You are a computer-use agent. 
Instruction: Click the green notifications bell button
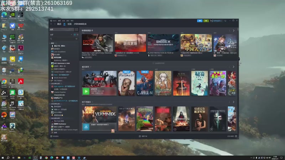(206, 21)
